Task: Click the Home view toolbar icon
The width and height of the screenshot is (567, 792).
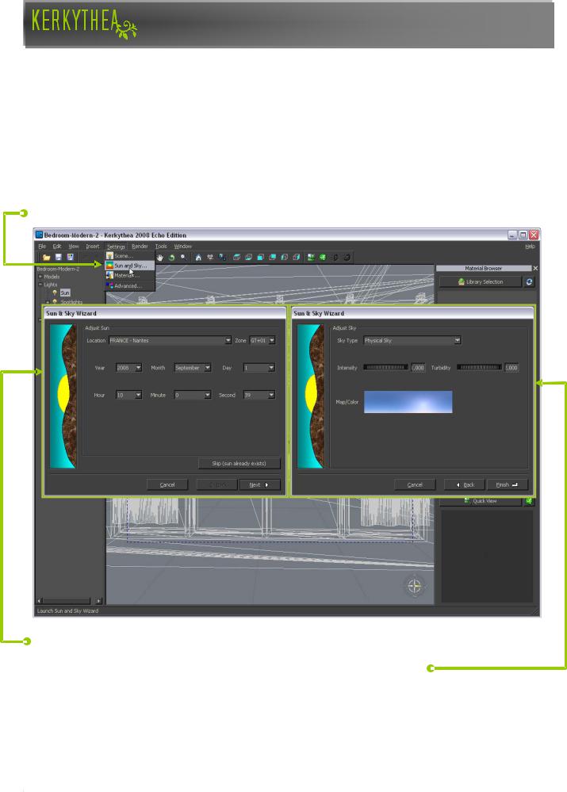Action: (198, 258)
